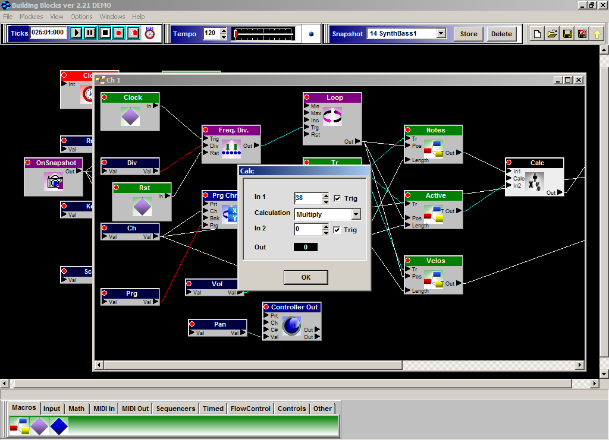Click the red stopwatch icon in transport

[x=149, y=33]
